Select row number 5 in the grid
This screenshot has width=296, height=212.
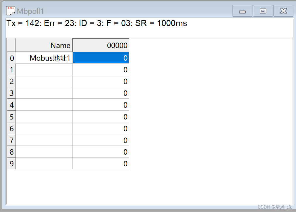pyautogui.click(x=11, y=117)
